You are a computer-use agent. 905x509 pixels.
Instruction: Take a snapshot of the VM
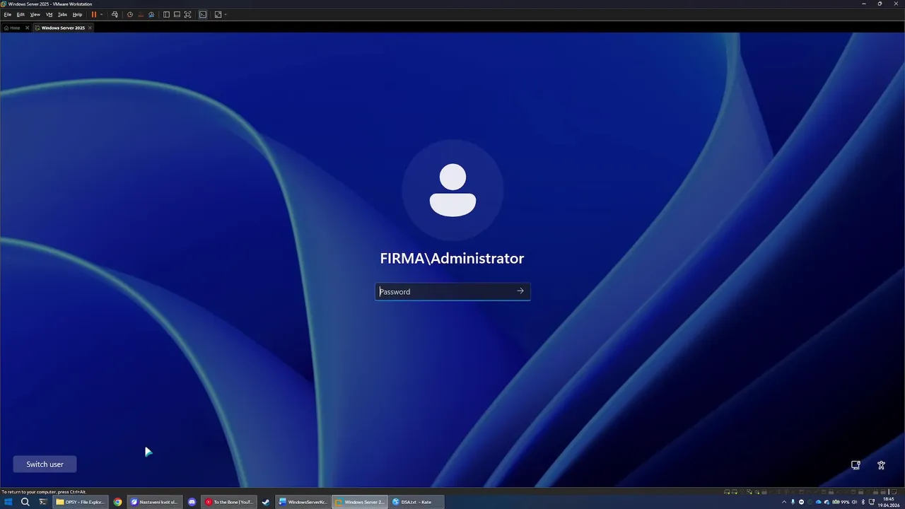(x=130, y=14)
